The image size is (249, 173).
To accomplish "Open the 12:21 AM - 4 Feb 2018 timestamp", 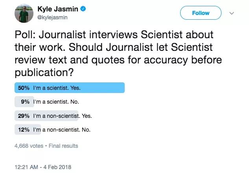I will coord(43,167).
